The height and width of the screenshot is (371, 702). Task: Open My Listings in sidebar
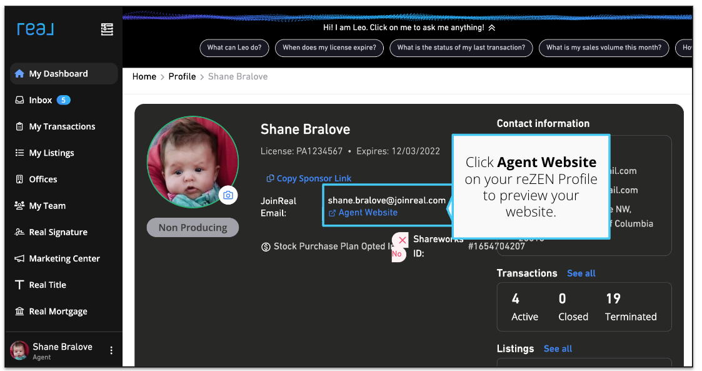pyautogui.click(x=51, y=153)
